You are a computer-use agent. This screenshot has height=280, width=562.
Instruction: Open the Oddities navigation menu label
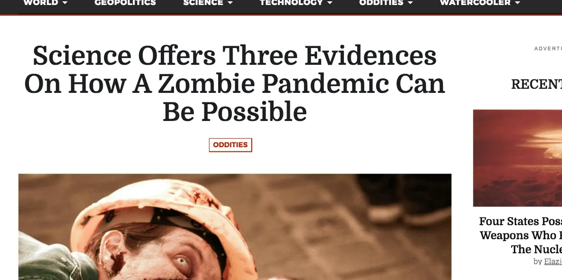[x=381, y=3]
